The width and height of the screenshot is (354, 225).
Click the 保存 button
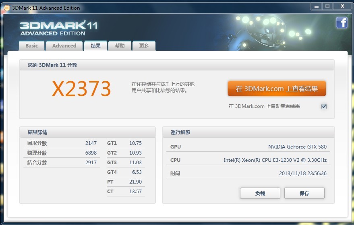click(304, 193)
